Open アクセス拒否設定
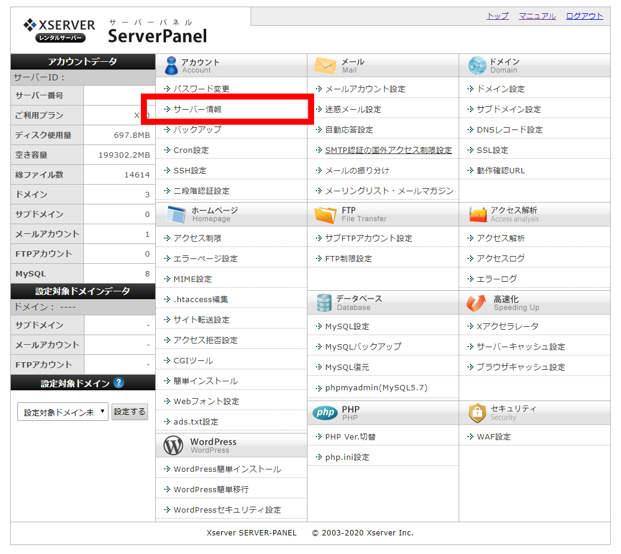621x554 pixels. [x=206, y=340]
